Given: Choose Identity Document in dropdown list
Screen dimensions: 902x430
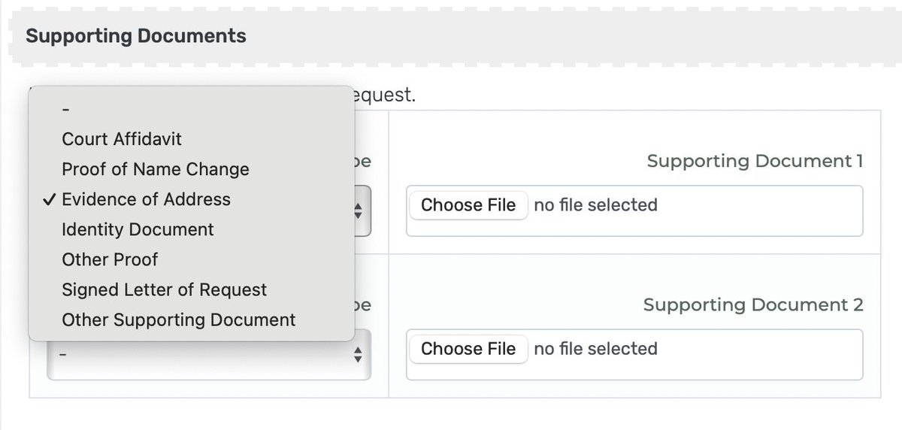Looking at the screenshot, I should tap(138, 229).
